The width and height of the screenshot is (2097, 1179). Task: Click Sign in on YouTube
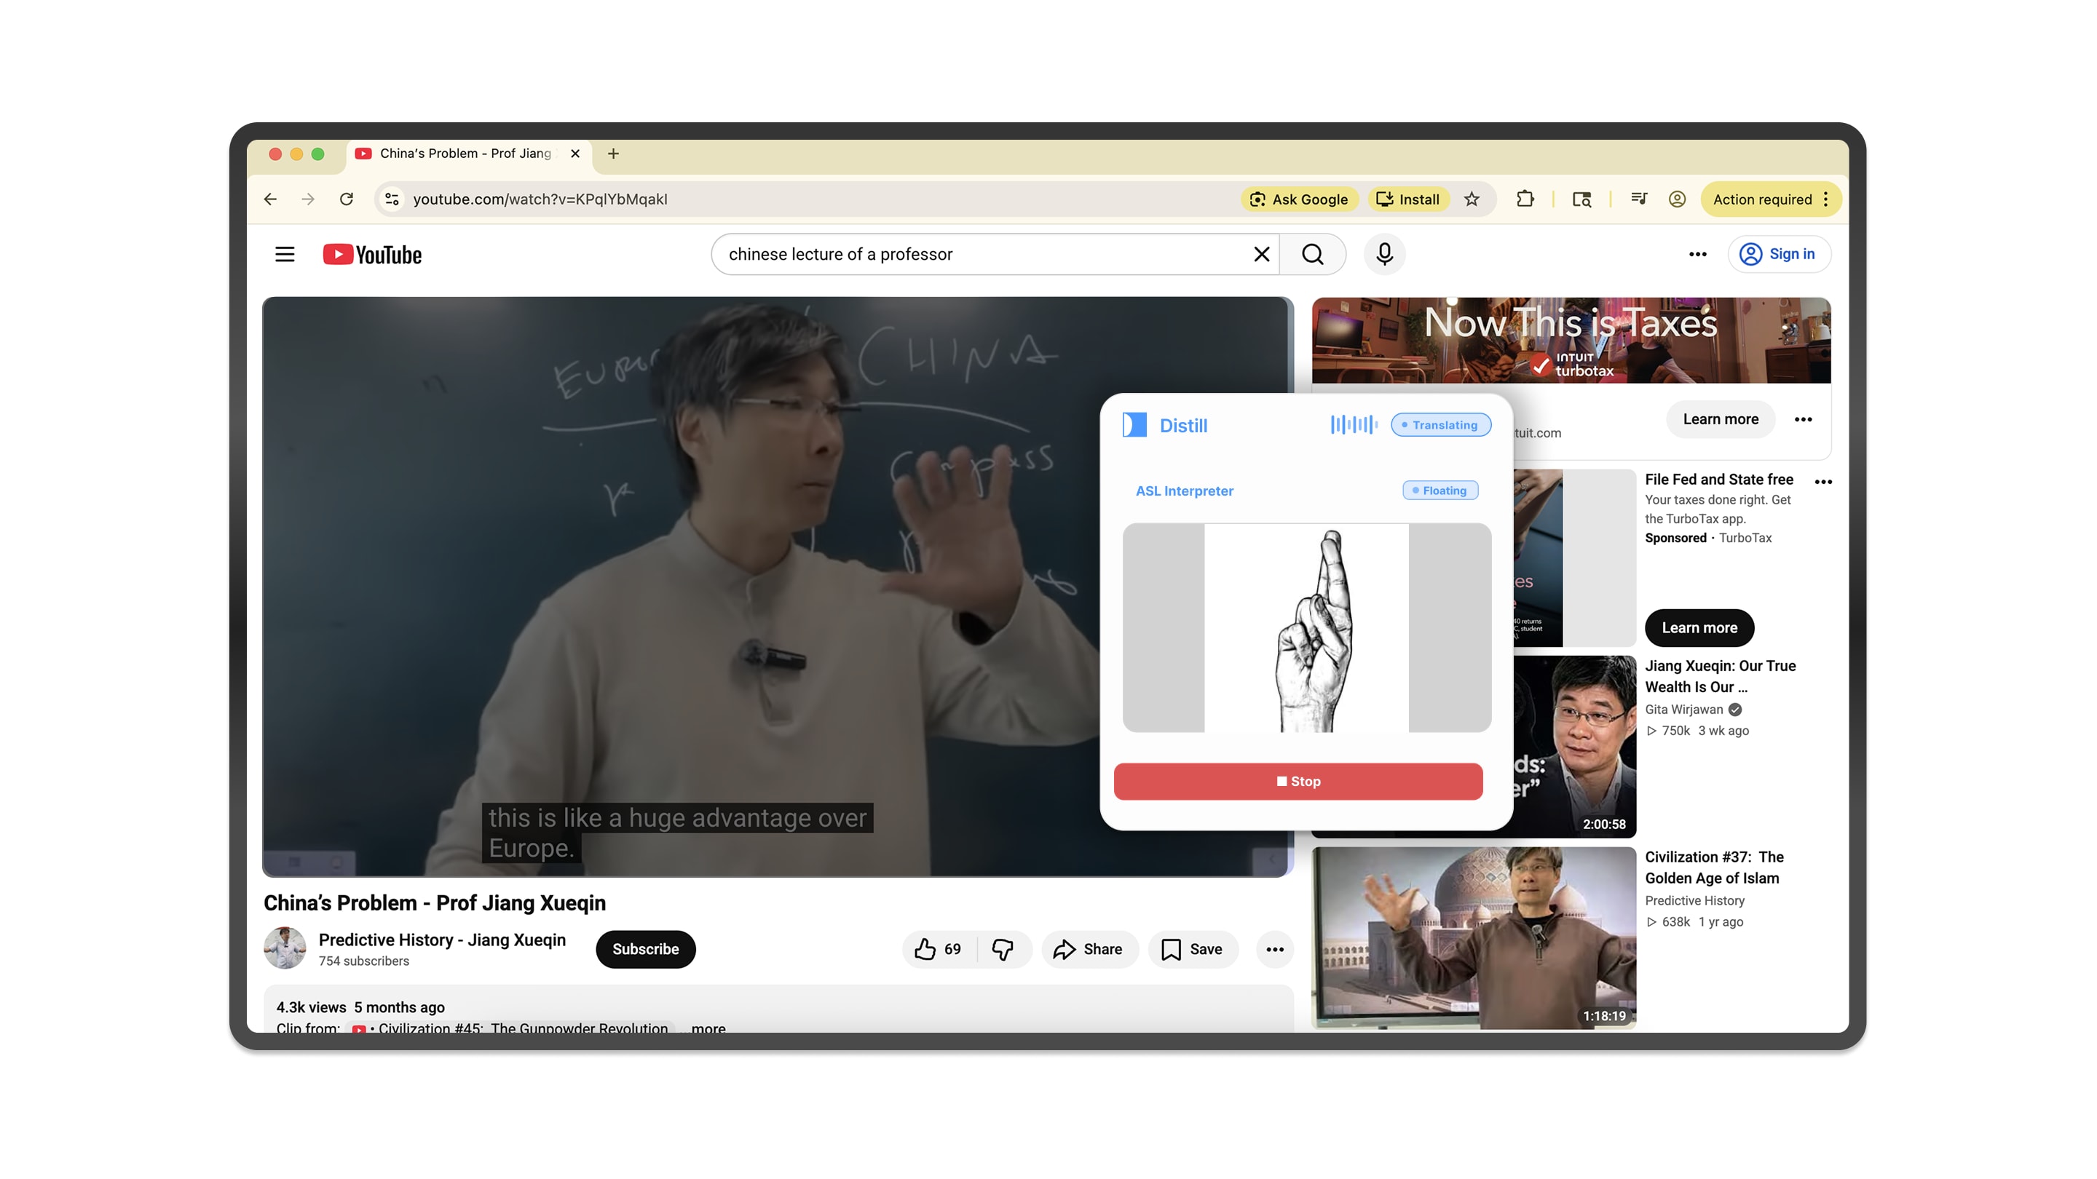[x=1779, y=255]
